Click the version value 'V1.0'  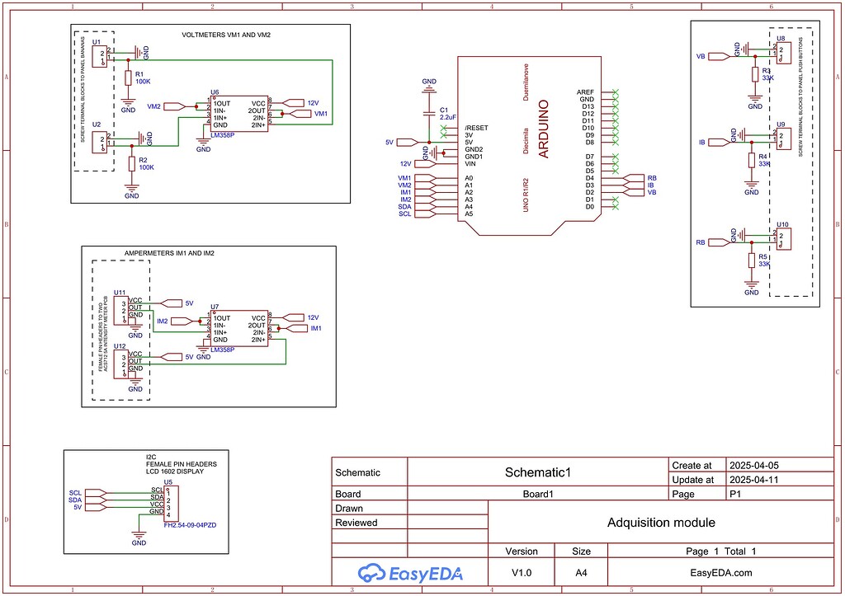522,573
